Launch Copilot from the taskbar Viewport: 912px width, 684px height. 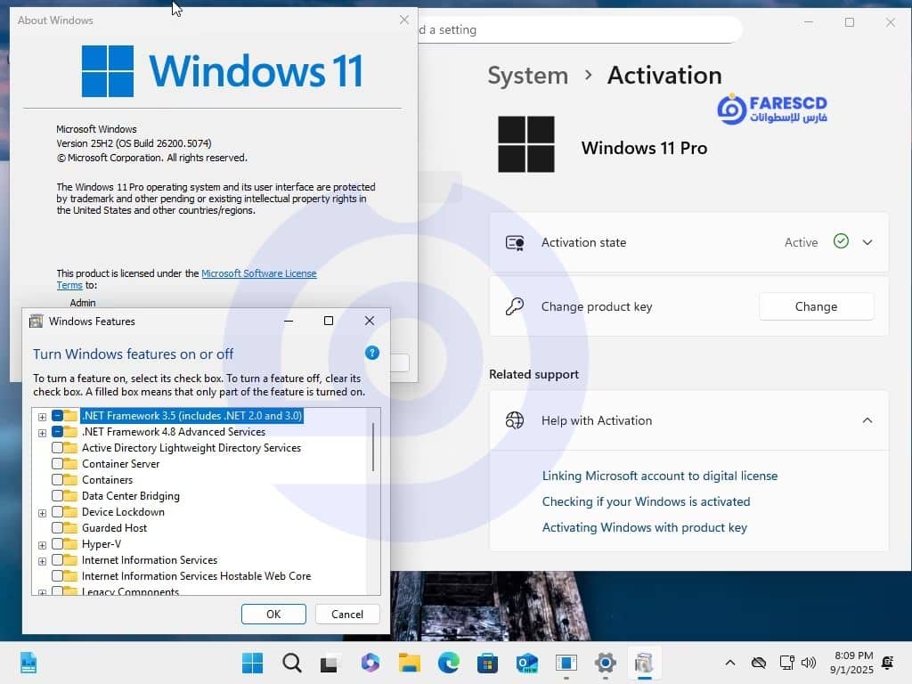(370, 663)
